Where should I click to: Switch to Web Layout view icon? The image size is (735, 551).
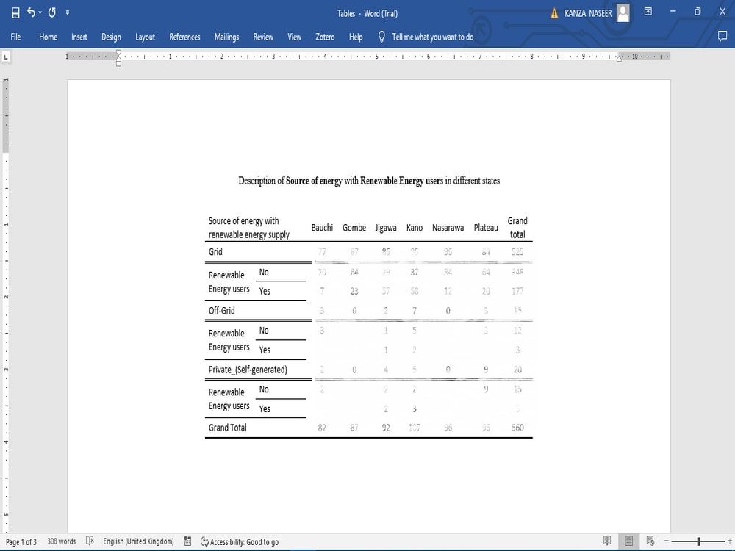(x=650, y=541)
